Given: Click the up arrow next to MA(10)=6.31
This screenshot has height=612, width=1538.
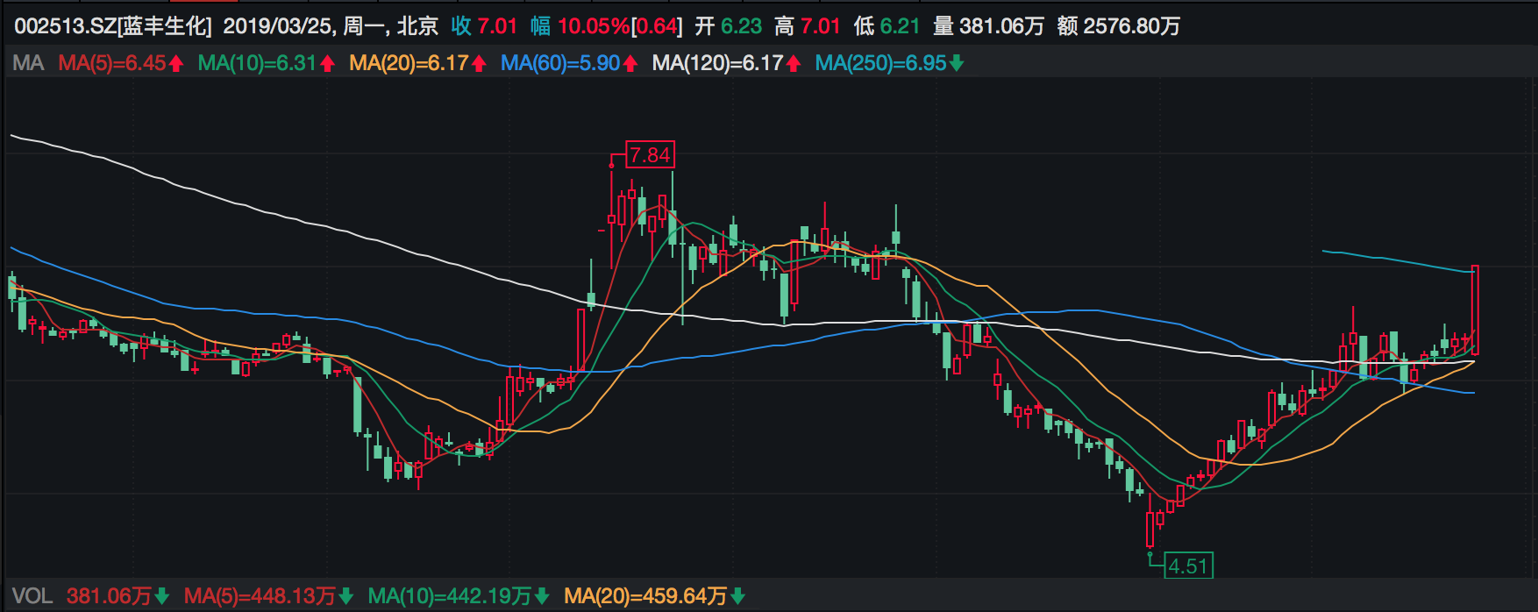Looking at the screenshot, I should [x=327, y=63].
